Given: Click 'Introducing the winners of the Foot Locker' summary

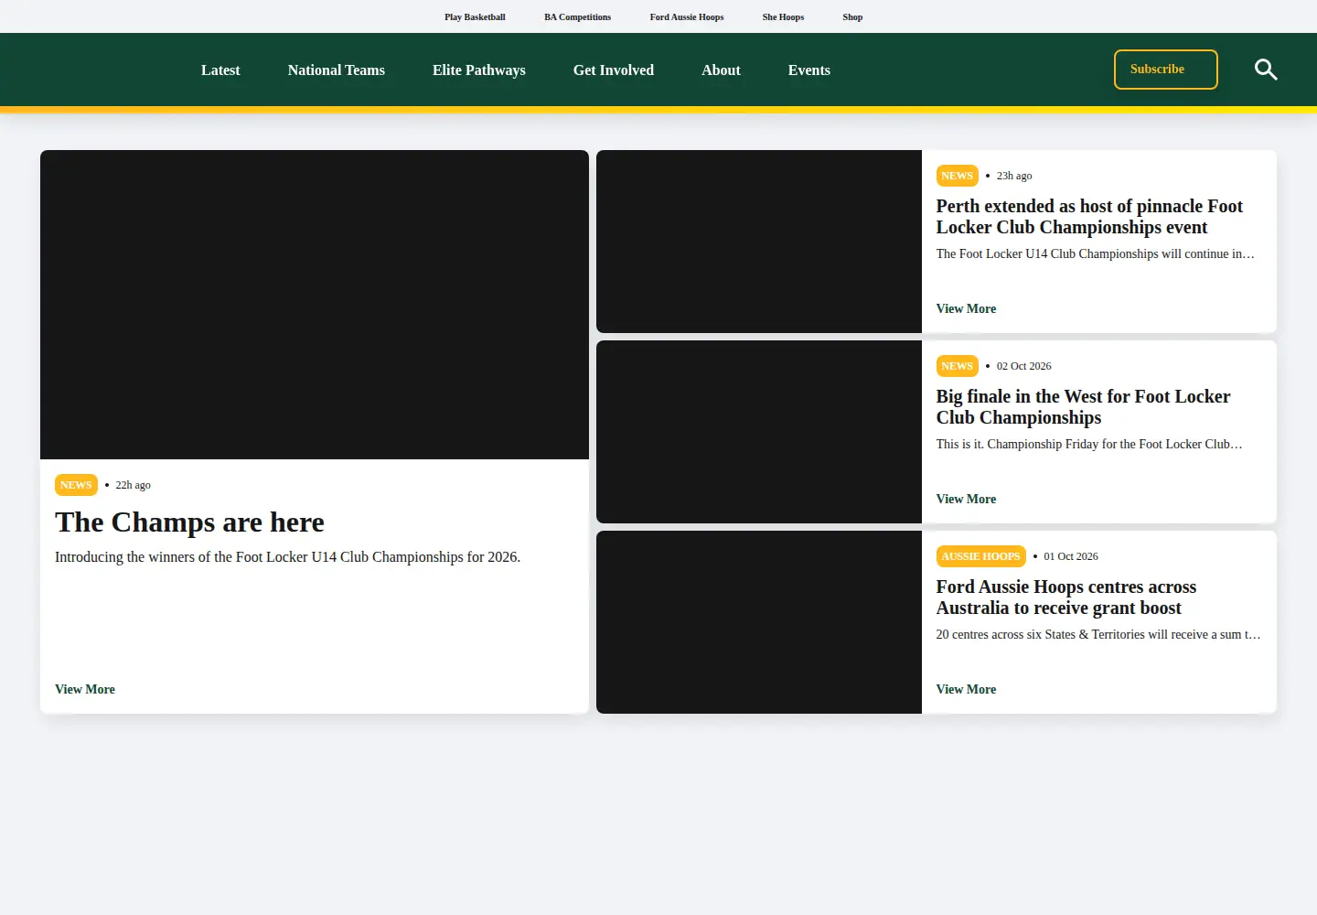Looking at the screenshot, I should point(287,557).
